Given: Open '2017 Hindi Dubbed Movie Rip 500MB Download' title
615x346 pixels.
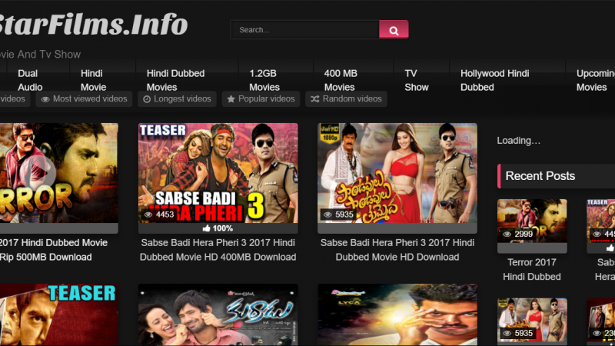Looking at the screenshot, I should pyautogui.click(x=53, y=250).
